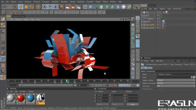This screenshot has width=196, height=110.
Task: Open the Simulation menu
Action: (x=64, y=2)
